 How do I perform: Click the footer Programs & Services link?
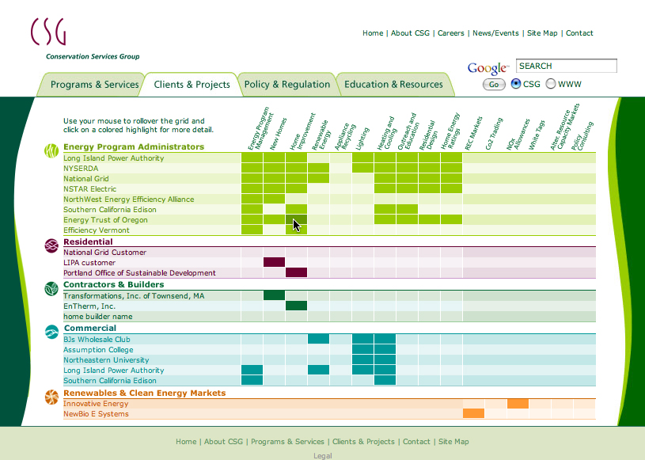[x=287, y=442]
